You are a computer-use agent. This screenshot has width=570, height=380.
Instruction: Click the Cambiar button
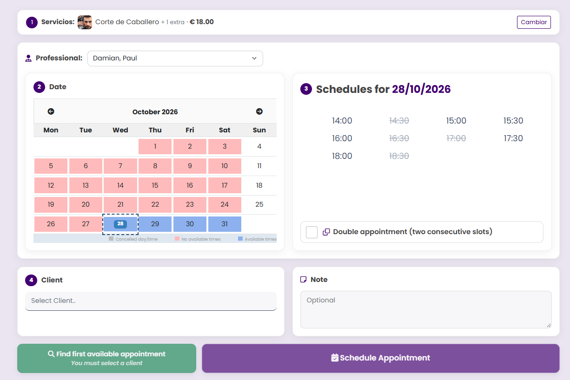pyautogui.click(x=534, y=22)
